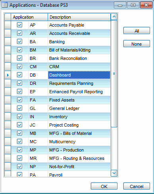This screenshot has width=154, height=194.
Task: Maximize the Applications dialog window
Action: (133, 5)
